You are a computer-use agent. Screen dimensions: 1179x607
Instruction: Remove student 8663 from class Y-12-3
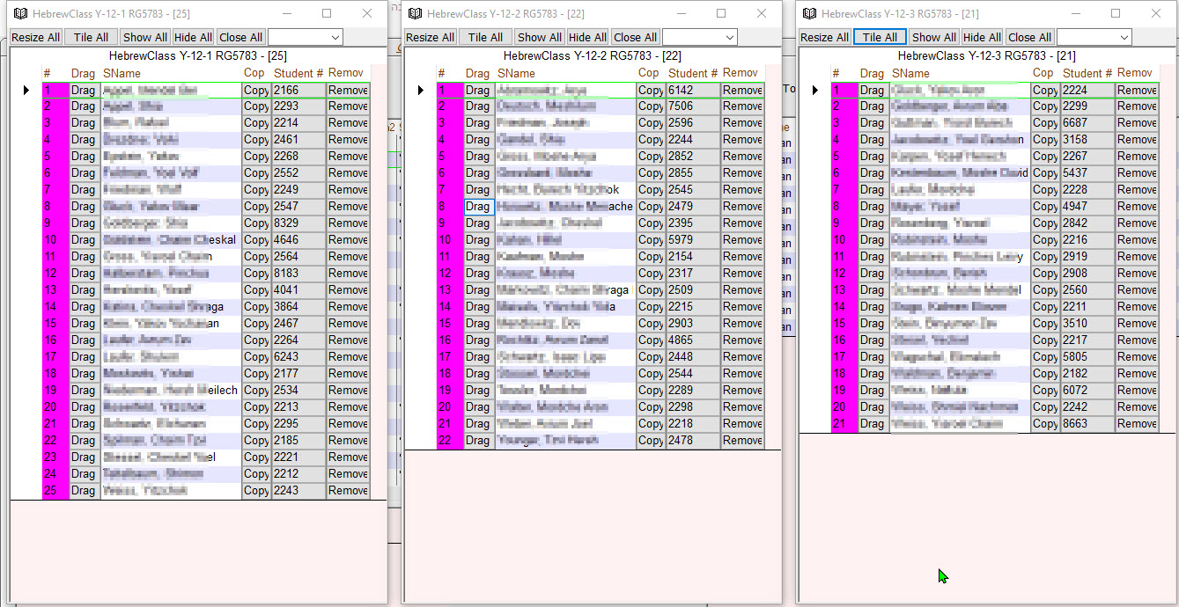[x=1137, y=424]
